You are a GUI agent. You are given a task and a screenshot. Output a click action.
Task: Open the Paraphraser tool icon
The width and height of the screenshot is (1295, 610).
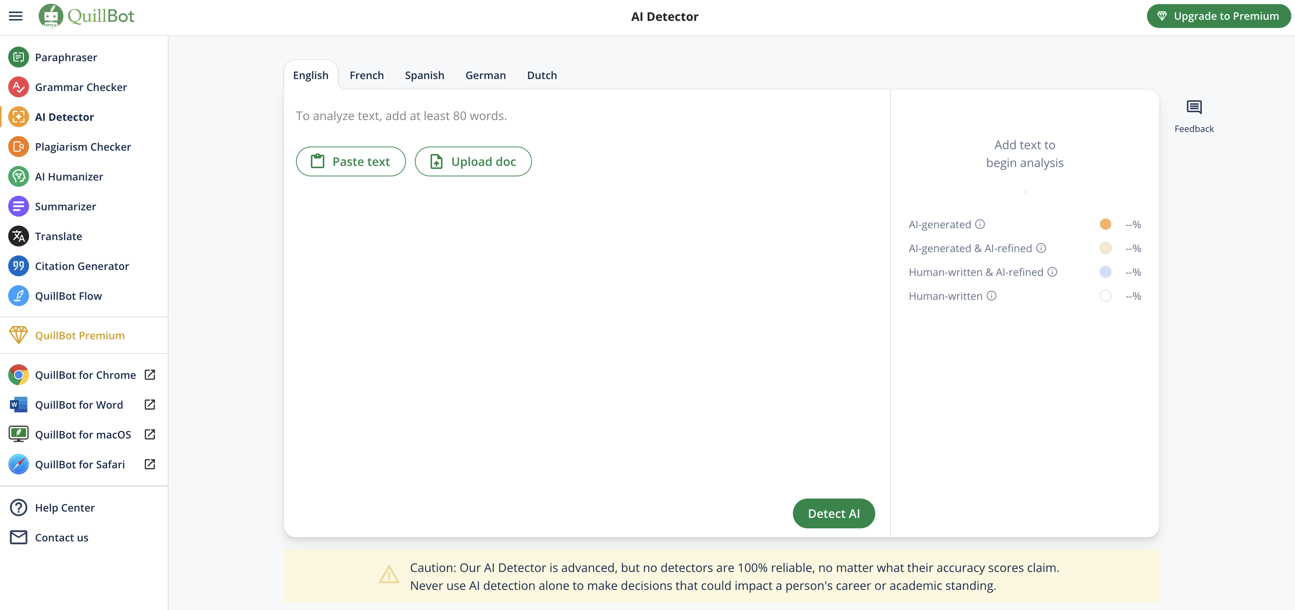pos(19,57)
